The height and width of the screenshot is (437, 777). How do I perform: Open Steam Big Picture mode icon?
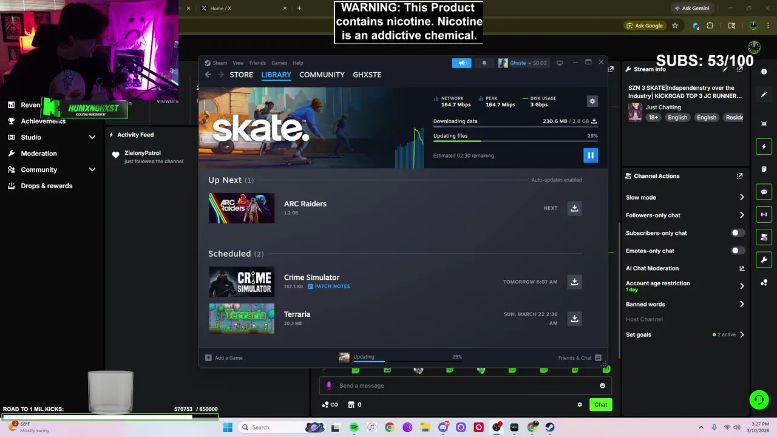[560, 63]
